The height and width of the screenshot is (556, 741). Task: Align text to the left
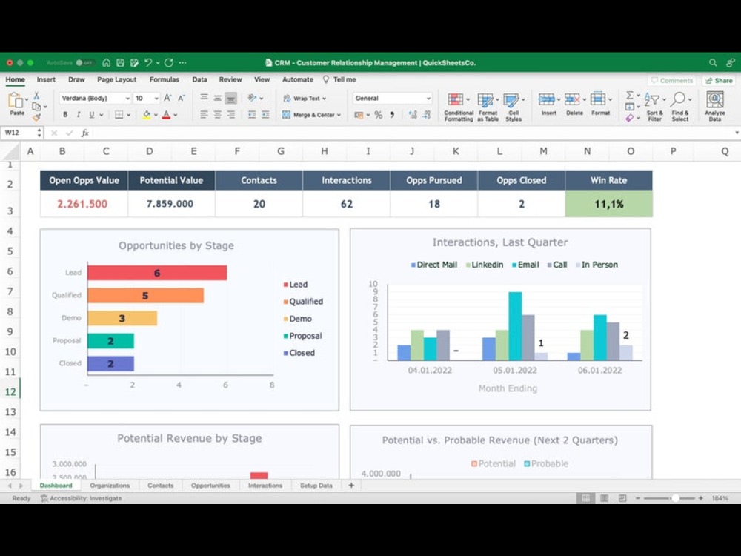coord(204,114)
